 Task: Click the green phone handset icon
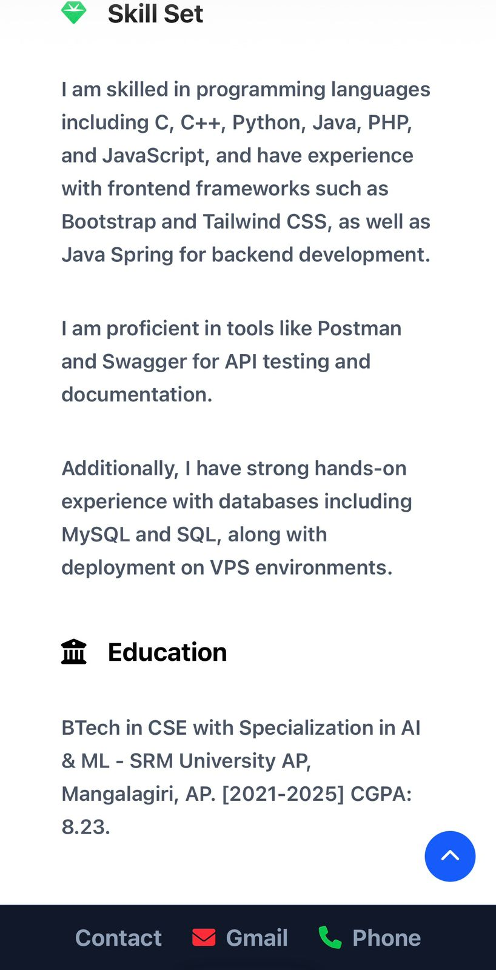(x=330, y=937)
